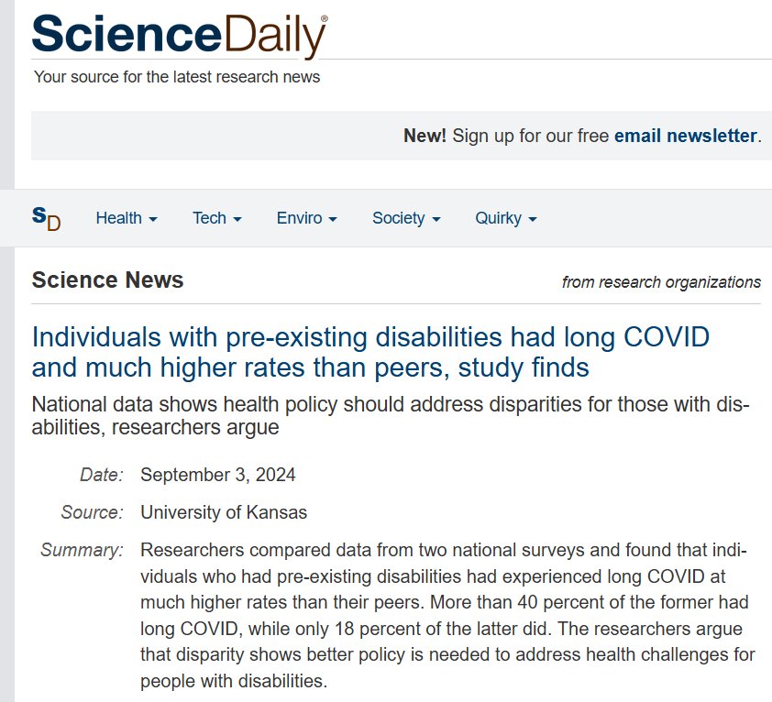Click the Science News section heading
The height and width of the screenshot is (702, 772).
pos(107,280)
